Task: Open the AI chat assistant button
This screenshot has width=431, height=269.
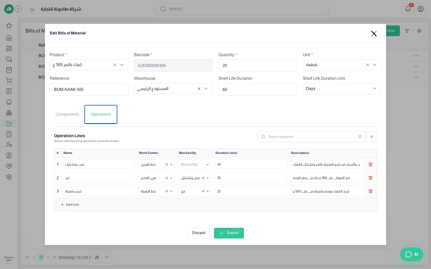Action: 412,254
